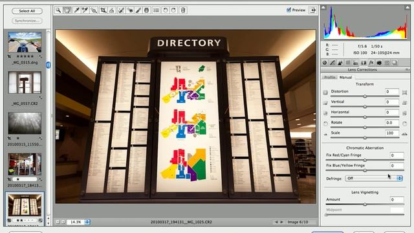Image resolution: width=414 pixels, height=233 pixels.
Task: Select the Red Eye Removal tool
Action: [130, 10]
